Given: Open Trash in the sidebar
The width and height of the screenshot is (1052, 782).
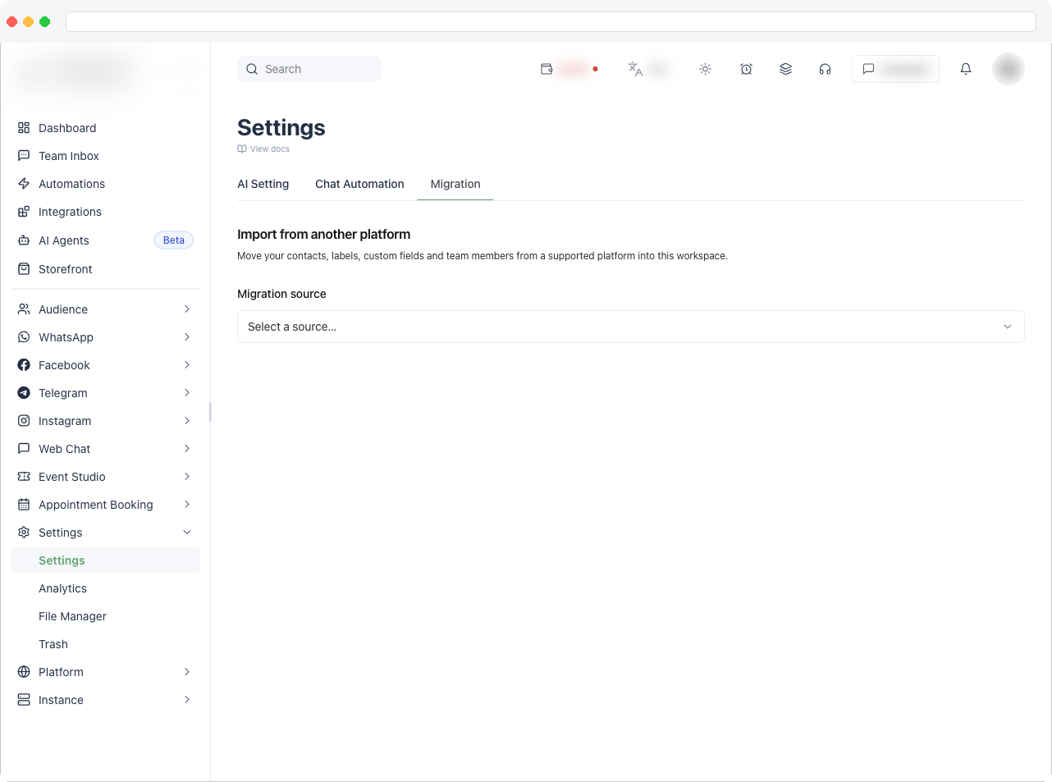Looking at the screenshot, I should [x=53, y=644].
